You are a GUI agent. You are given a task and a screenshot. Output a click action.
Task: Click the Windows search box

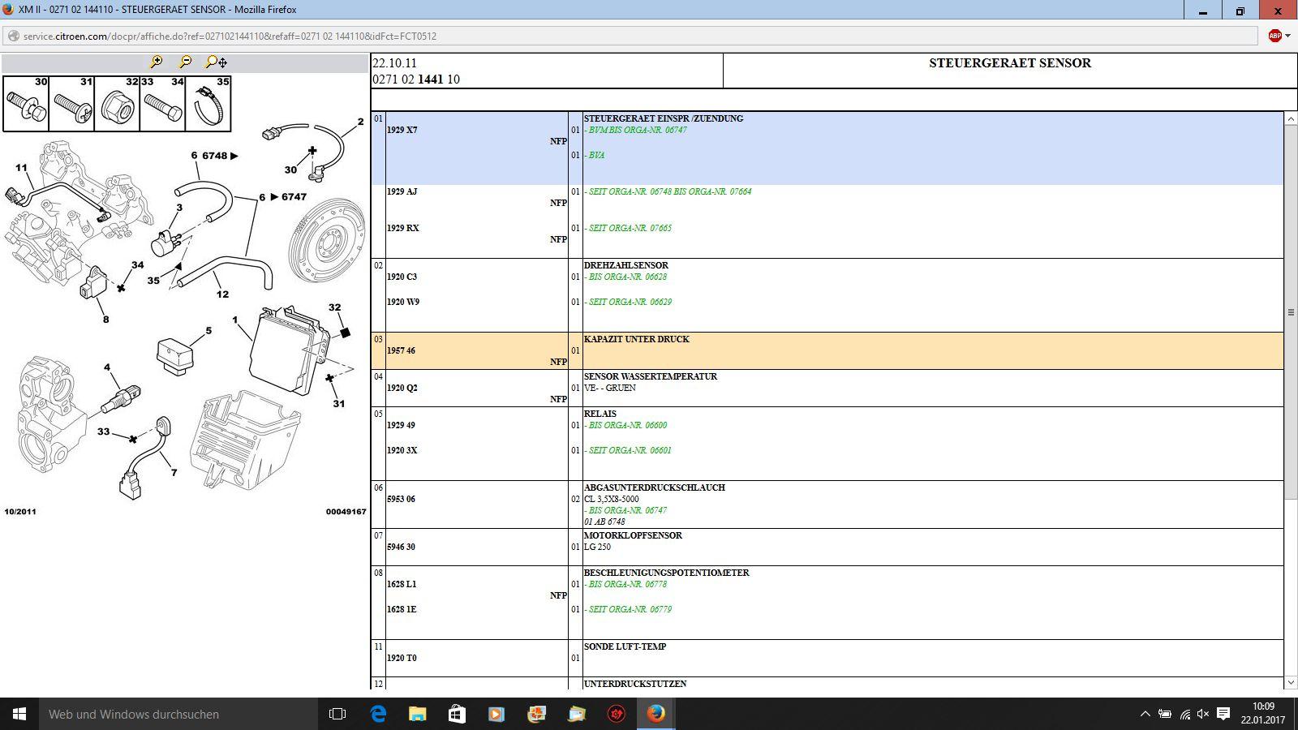(178, 714)
